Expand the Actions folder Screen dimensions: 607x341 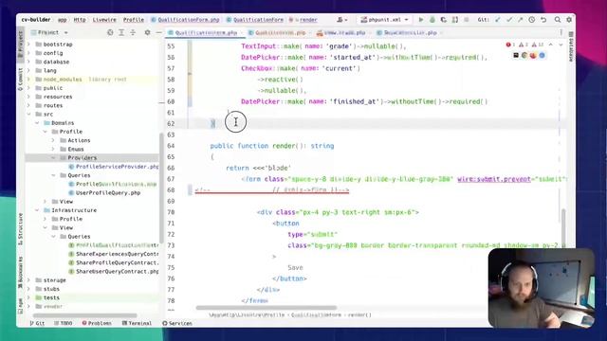point(53,140)
